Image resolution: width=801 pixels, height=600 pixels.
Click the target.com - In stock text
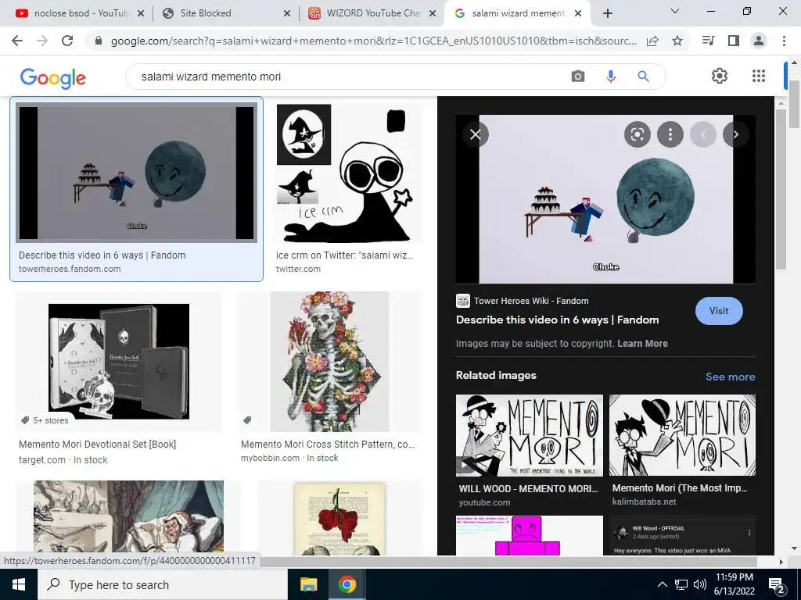coord(63,459)
